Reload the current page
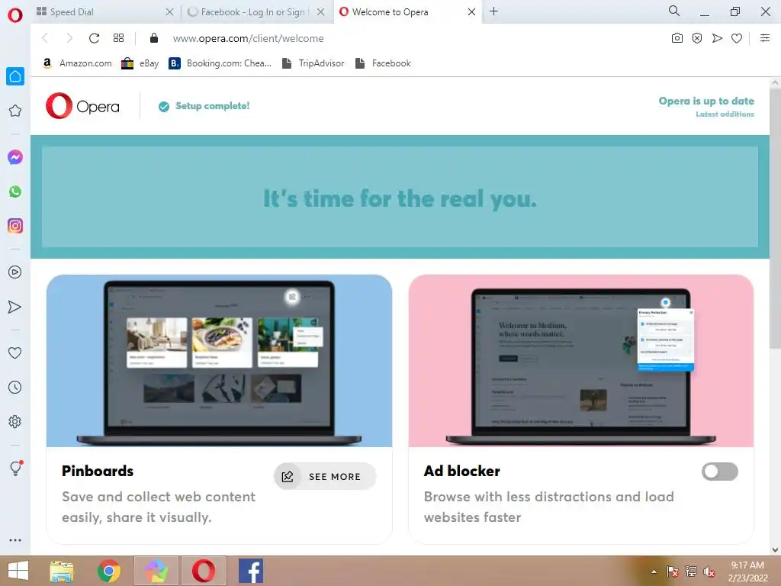The width and height of the screenshot is (781, 586). click(94, 38)
